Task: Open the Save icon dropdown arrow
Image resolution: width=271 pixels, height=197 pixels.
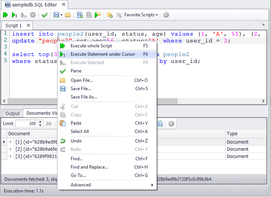Action: pos(61,15)
